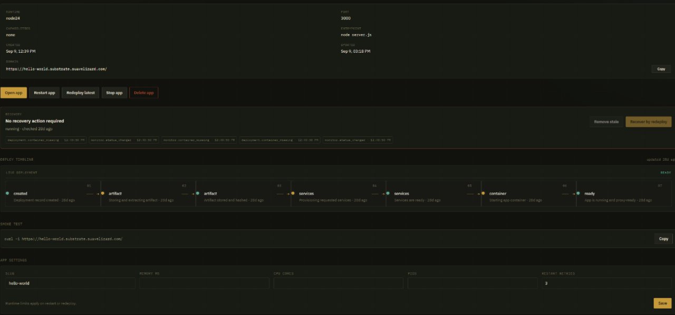
Task: Stop the app with Stop app
Action: pos(114,93)
